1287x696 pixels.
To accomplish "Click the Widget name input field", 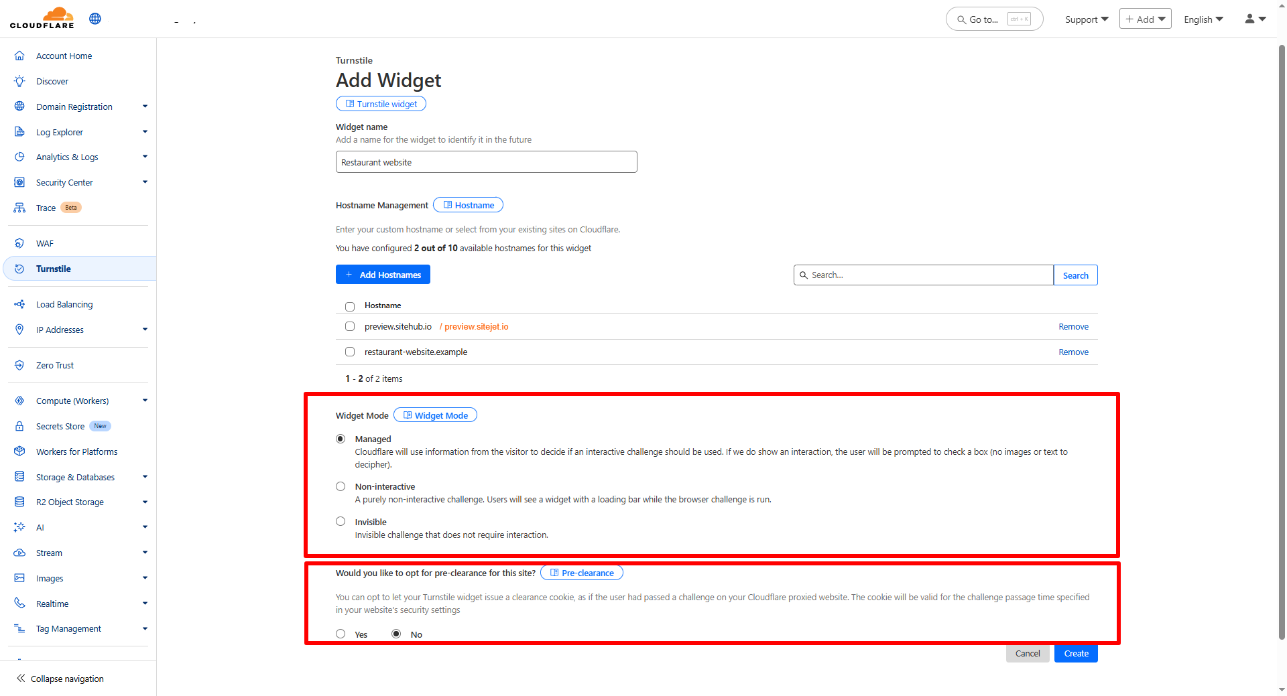I will tap(486, 162).
